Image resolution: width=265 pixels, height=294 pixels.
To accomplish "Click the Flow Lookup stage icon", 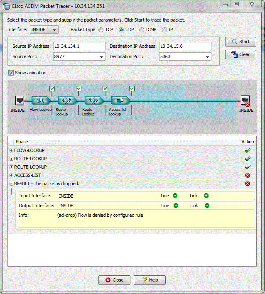I will point(41,100).
